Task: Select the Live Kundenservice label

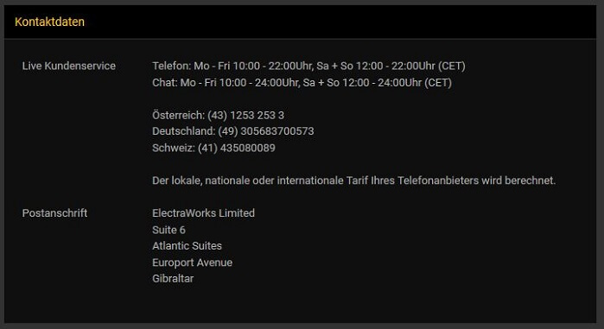Action: (69, 66)
